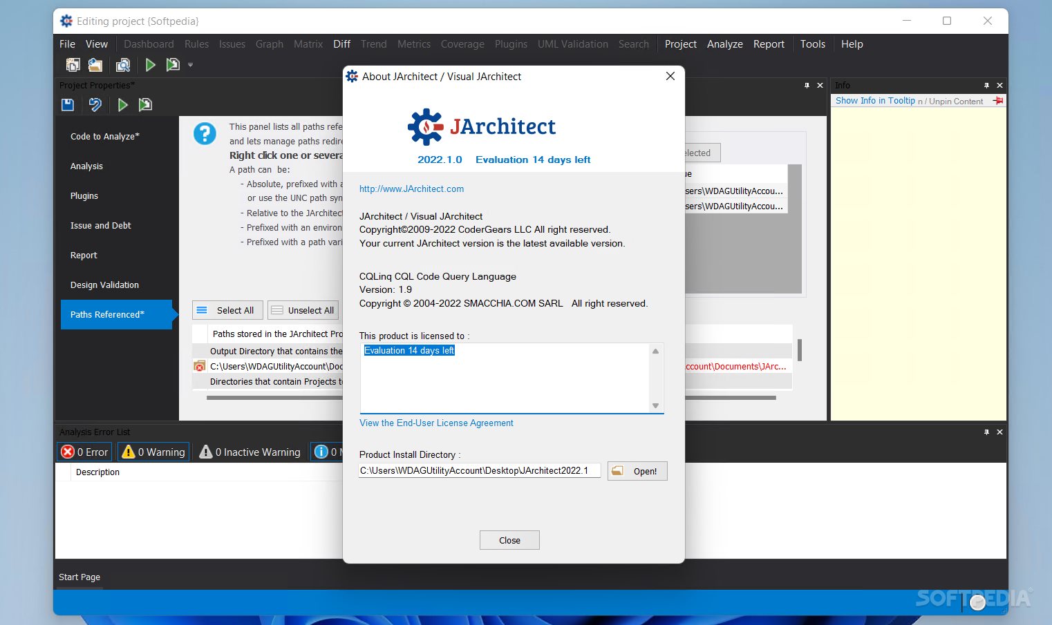Click the Open! install directory button
The width and height of the screenshot is (1052, 625).
[x=637, y=471]
